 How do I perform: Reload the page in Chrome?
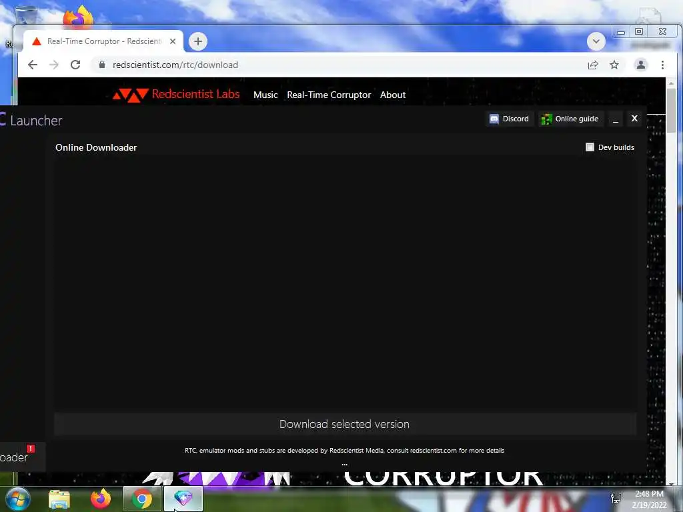coord(75,65)
